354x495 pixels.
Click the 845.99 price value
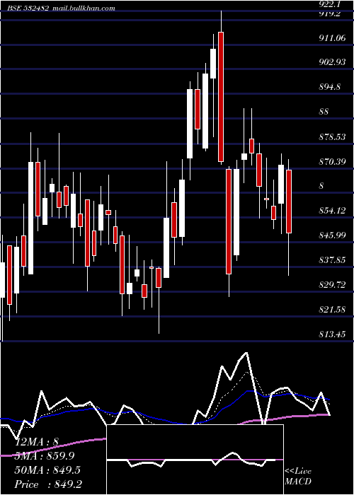click(x=331, y=235)
